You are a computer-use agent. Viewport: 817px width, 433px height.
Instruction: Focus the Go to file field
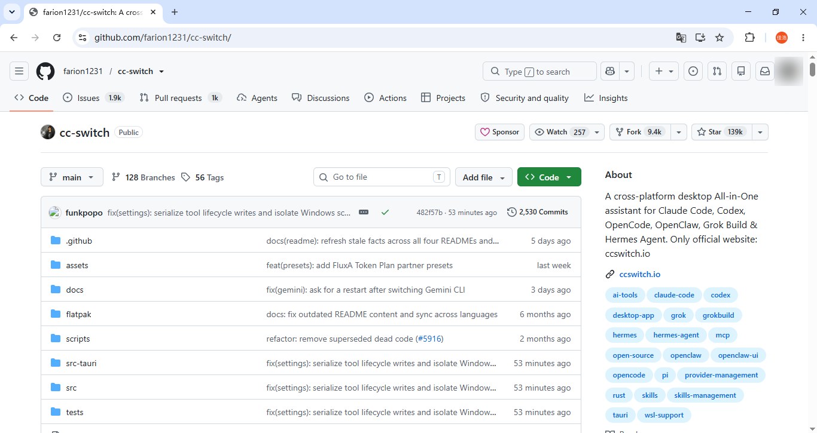(x=382, y=177)
